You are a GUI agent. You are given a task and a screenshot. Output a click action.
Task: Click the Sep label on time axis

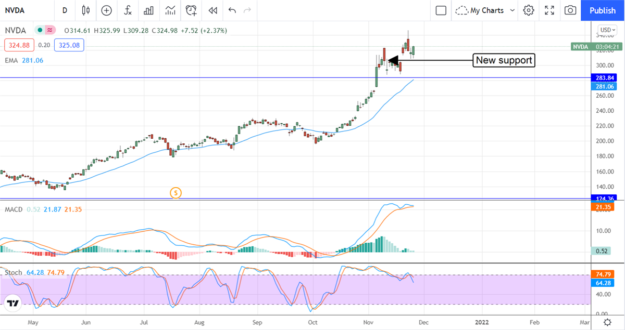257,323
